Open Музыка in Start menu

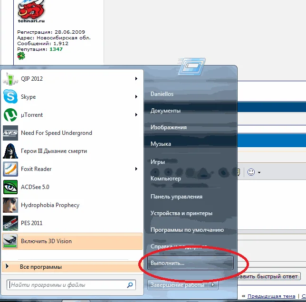161,144
